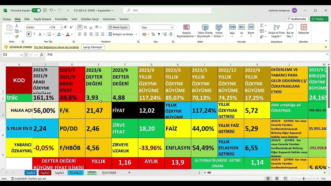Open the Name Box C3 dropdown

tap(21, 55)
